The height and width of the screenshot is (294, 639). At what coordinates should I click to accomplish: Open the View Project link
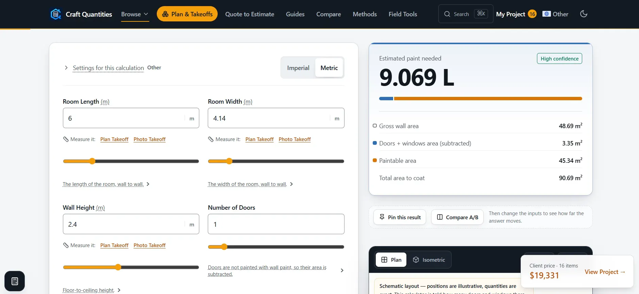pos(605,272)
